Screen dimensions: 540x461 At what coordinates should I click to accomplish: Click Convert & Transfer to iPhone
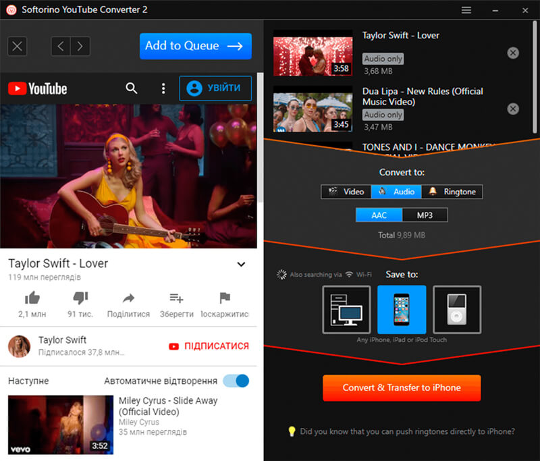(x=402, y=388)
